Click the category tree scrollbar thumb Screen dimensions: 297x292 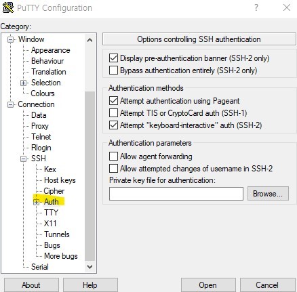click(90, 176)
